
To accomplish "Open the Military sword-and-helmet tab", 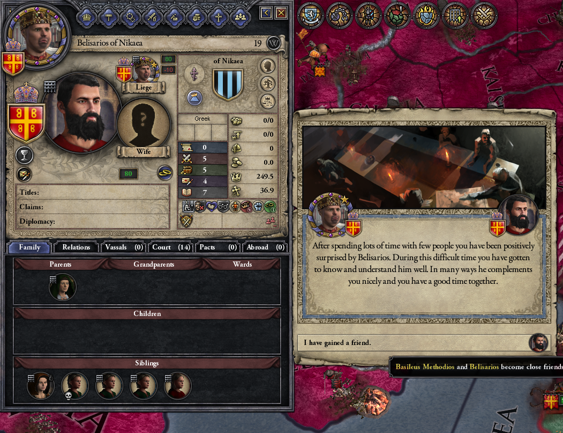I will 152,17.
